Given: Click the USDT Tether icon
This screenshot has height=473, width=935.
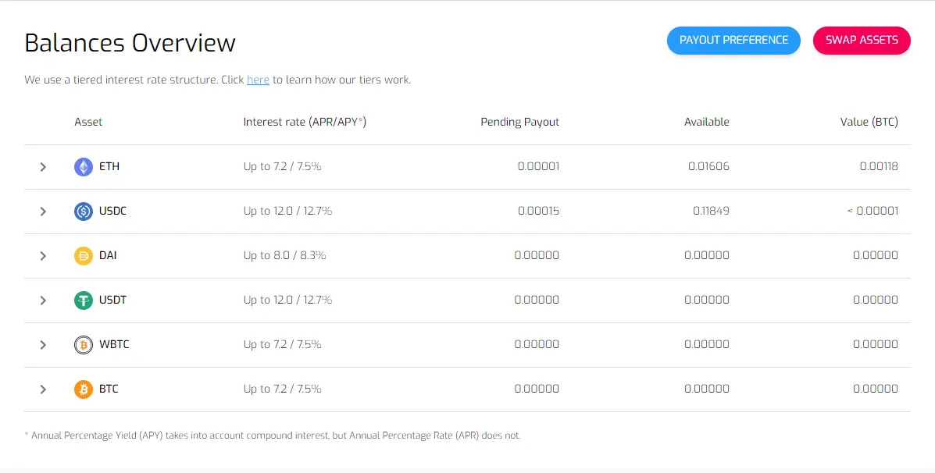Looking at the screenshot, I should point(84,301).
